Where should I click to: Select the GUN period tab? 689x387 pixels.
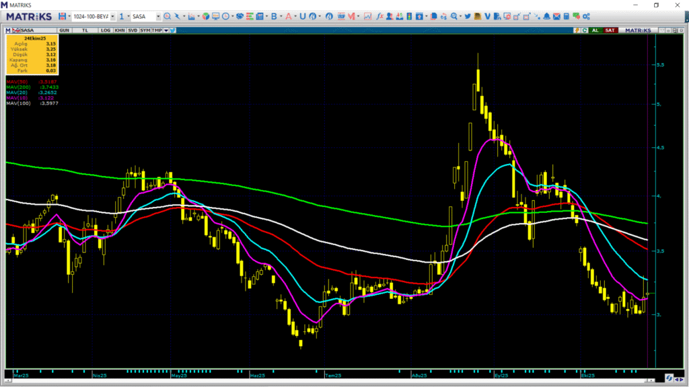click(x=65, y=30)
